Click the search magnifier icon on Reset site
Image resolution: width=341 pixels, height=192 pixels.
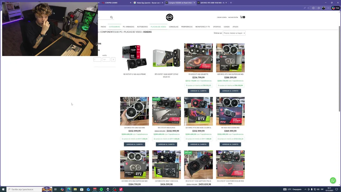click(111, 17)
